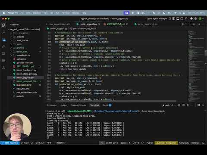
Task: Expand the mnist_raw folder
Action: 25,52
